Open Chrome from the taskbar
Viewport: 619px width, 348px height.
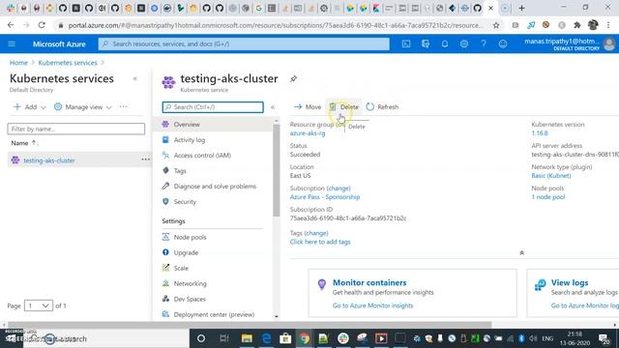pos(305,338)
